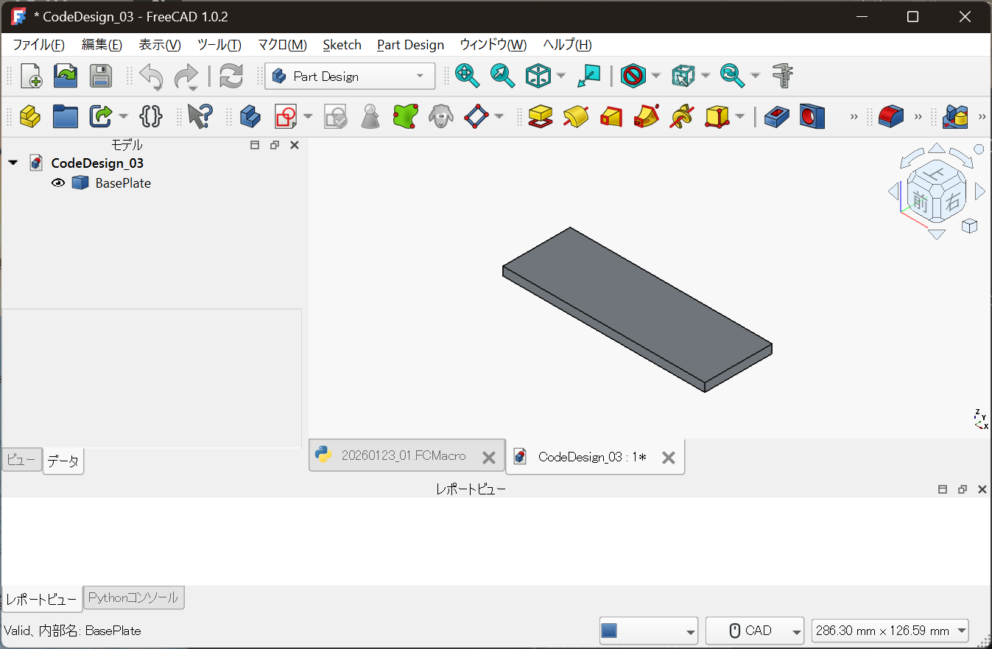Open the Part Design workbench dropdown
This screenshot has height=649, width=992.
(x=349, y=76)
